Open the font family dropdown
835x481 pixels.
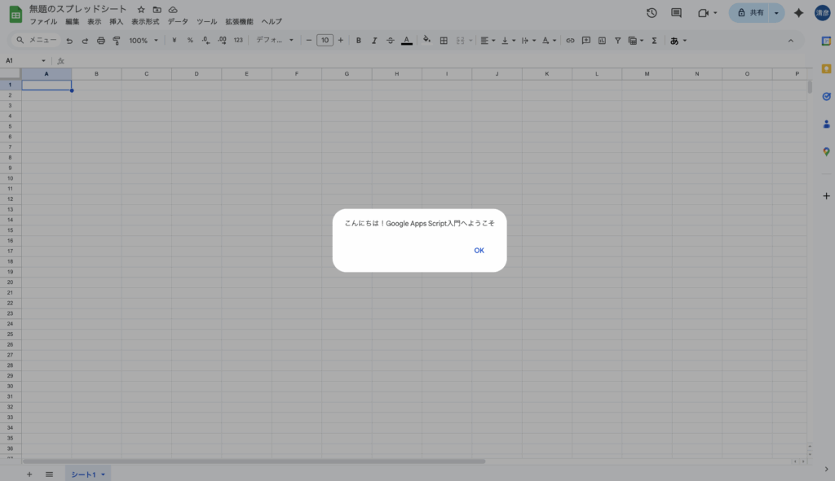pyautogui.click(x=275, y=41)
